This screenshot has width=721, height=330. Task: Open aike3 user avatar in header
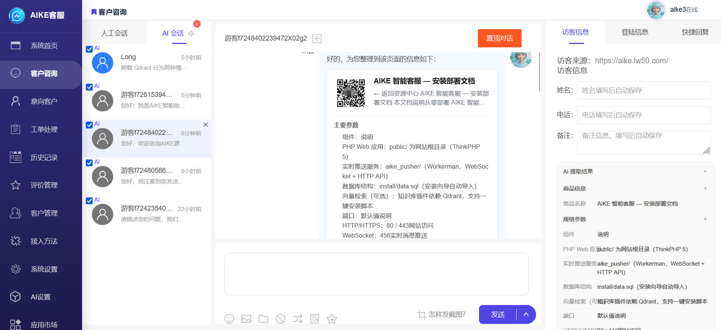point(656,10)
